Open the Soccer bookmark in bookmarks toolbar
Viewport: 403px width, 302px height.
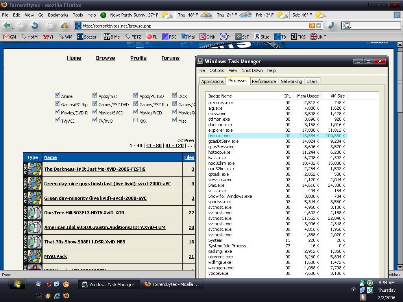pos(87,37)
